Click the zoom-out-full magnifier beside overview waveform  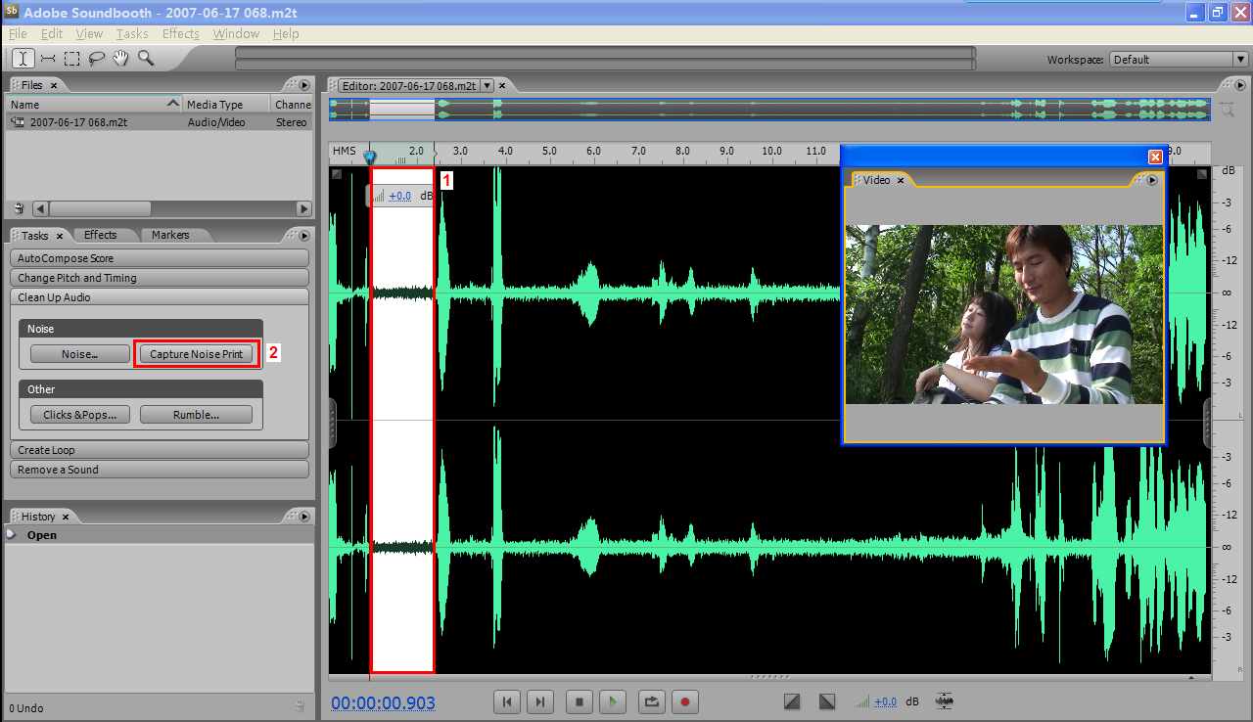click(1228, 110)
